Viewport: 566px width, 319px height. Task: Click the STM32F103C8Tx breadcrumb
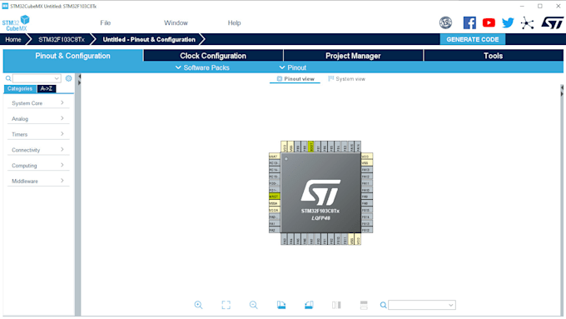click(x=62, y=39)
